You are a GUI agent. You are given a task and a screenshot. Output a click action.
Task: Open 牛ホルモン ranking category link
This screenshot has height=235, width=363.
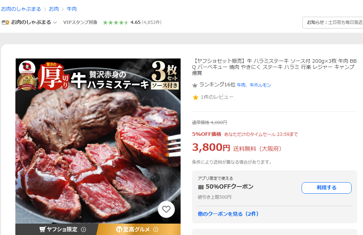tap(260, 85)
